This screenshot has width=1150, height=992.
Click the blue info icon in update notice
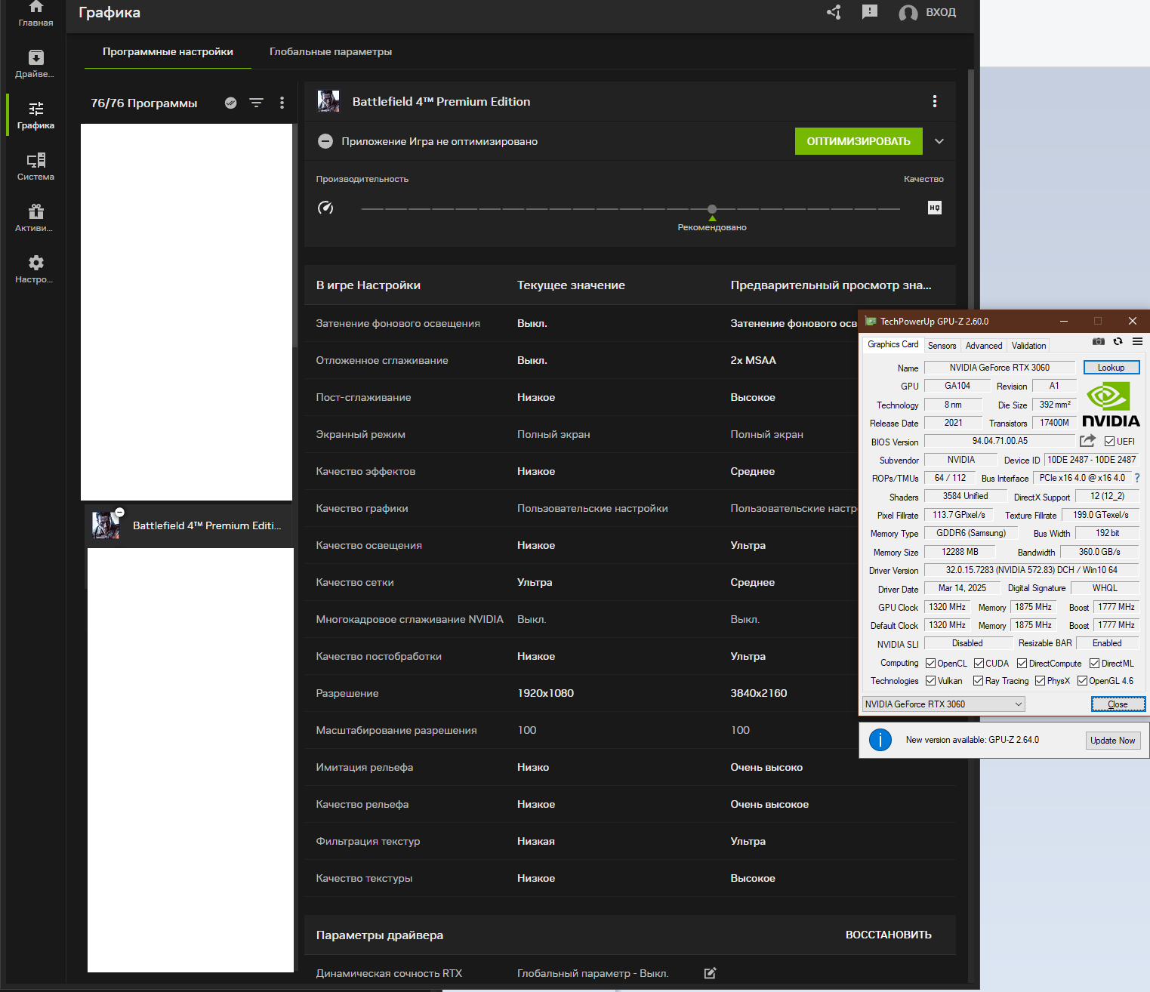click(880, 740)
